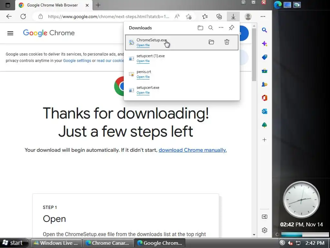Screen dimensions: 330x248
Task: Open file link under setupcert.exe
Action: tap(143, 93)
